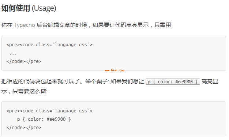Click the ellipsis line in first code block
229x140 pixels.
click(13, 54)
